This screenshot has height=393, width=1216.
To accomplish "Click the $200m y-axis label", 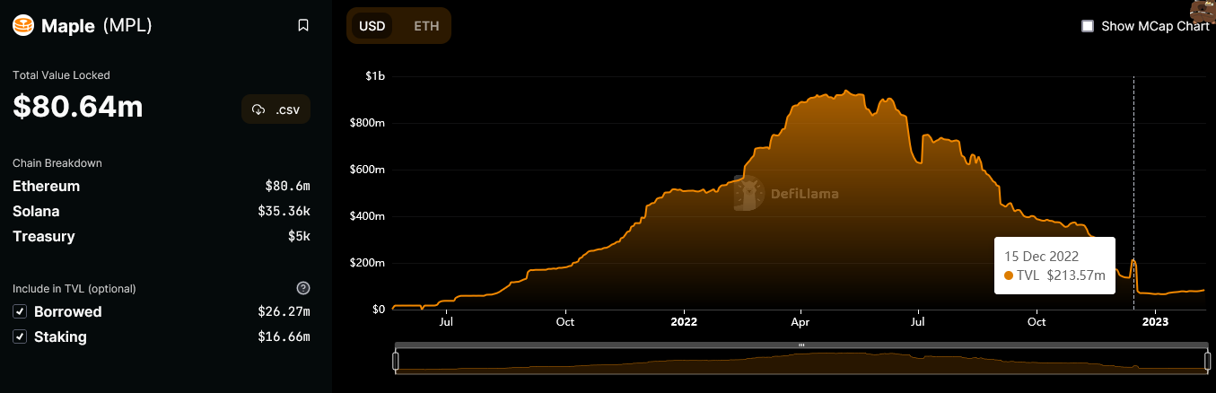I will pos(370,263).
